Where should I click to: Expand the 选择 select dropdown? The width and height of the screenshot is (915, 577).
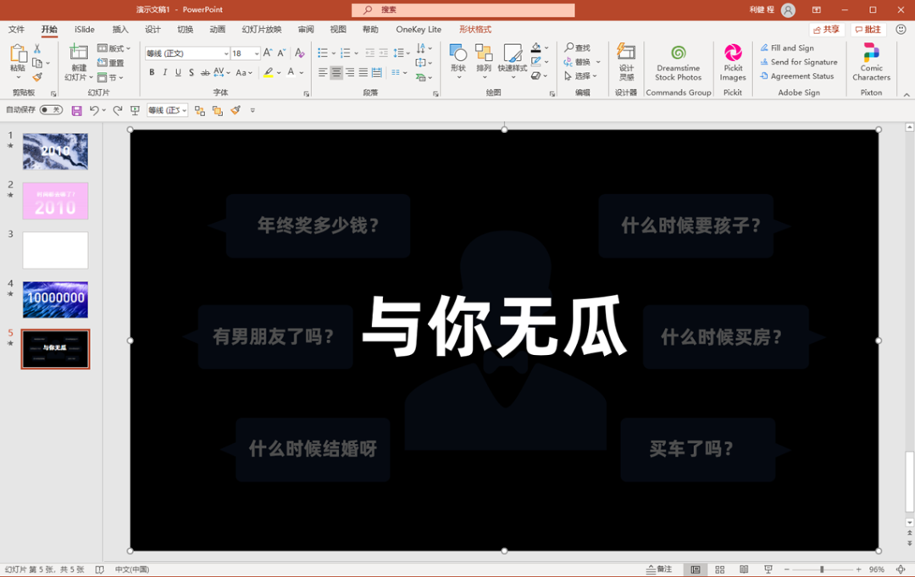click(x=580, y=76)
